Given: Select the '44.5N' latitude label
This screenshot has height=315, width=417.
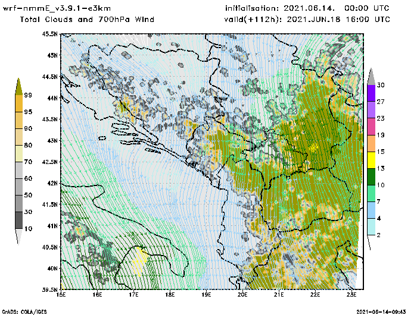Looking at the screenshot, I should coord(49,77).
